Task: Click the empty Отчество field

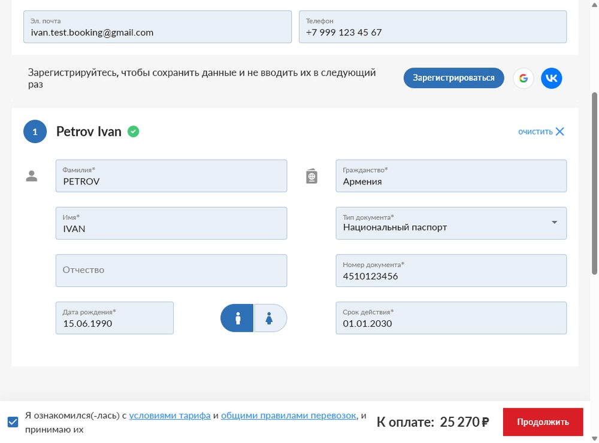Action: (171, 271)
